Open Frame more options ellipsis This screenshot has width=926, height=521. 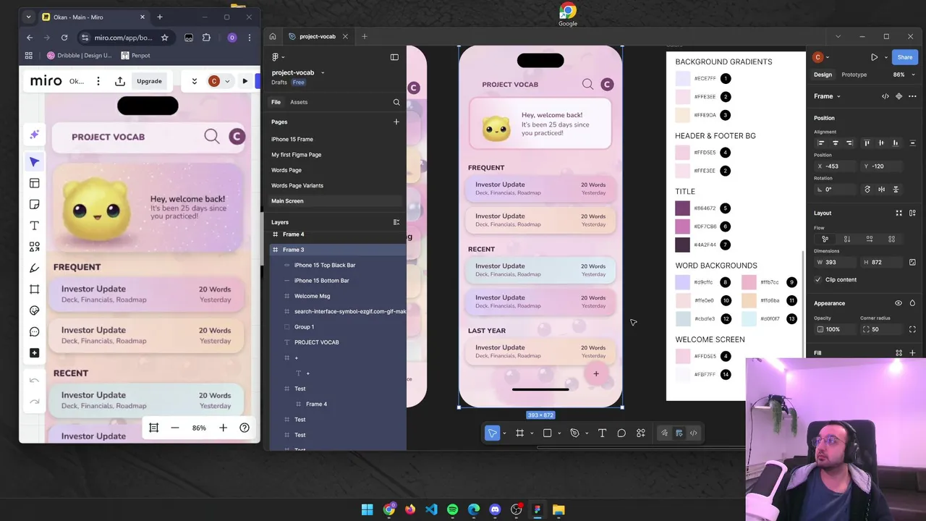(912, 96)
